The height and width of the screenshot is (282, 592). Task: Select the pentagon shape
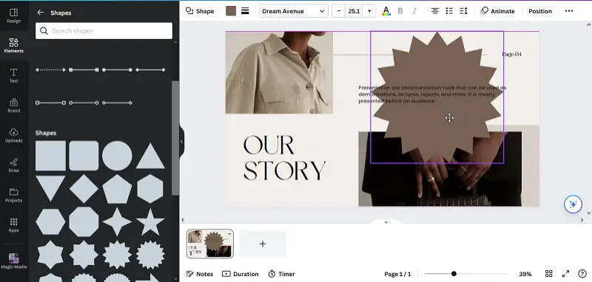[x=117, y=189]
